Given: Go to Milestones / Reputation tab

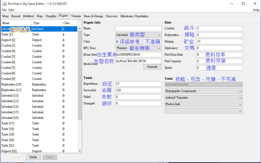Looking at the screenshot, I should (x=134, y=16).
